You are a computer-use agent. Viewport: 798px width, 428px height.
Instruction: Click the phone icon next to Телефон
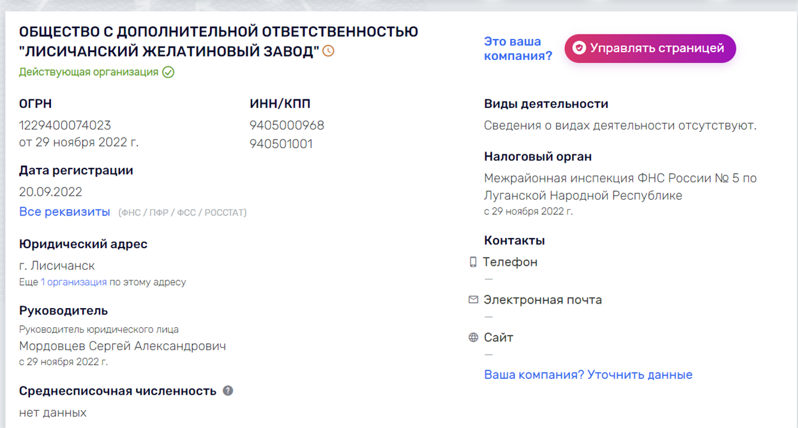point(473,262)
